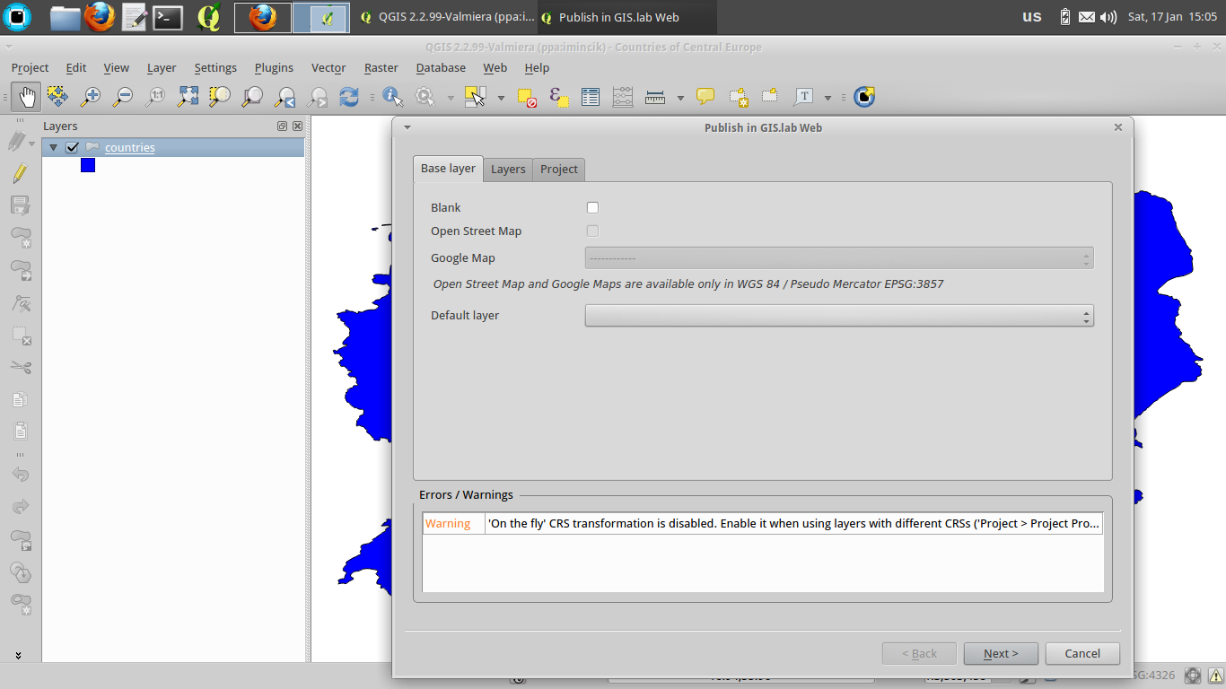The image size is (1226, 689).
Task: Open the Attribute Table icon
Action: pyautogui.click(x=590, y=97)
